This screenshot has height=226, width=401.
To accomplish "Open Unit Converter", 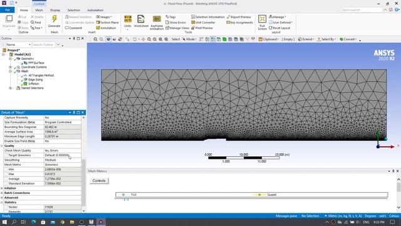I will [x=203, y=23].
